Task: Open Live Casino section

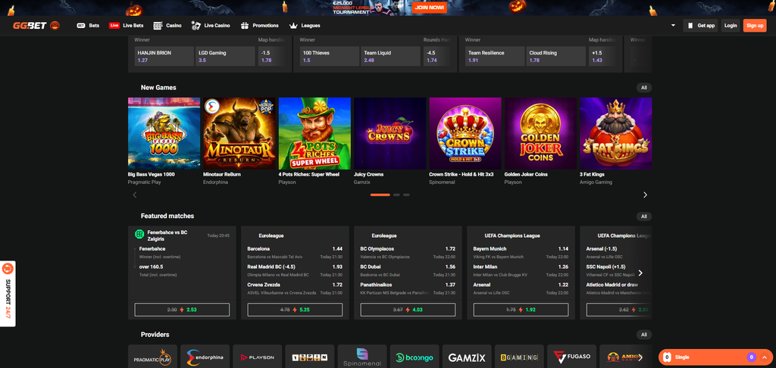Action: click(x=211, y=25)
